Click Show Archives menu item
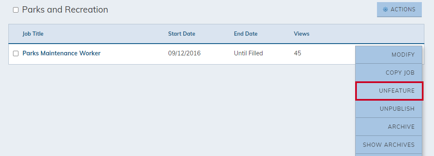 pyautogui.click(x=389, y=145)
